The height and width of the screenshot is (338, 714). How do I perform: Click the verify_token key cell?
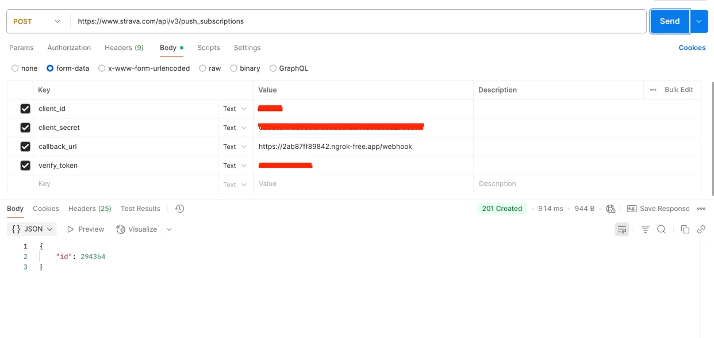pos(125,166)
